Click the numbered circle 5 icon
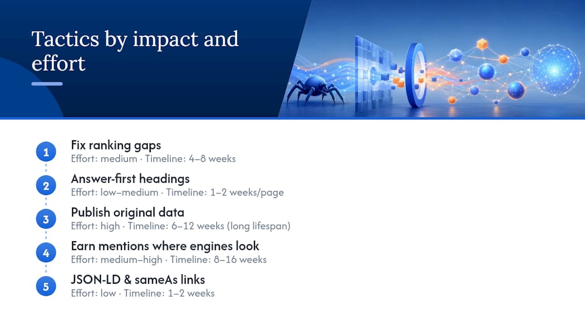 coord(46,287)
